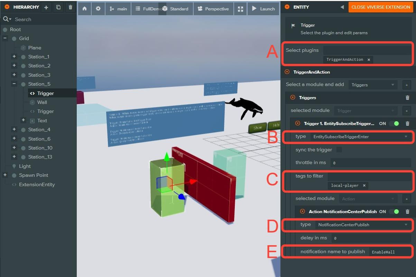
Task: Expand the Station_1 tree node
Action: [x=14, y=56]
